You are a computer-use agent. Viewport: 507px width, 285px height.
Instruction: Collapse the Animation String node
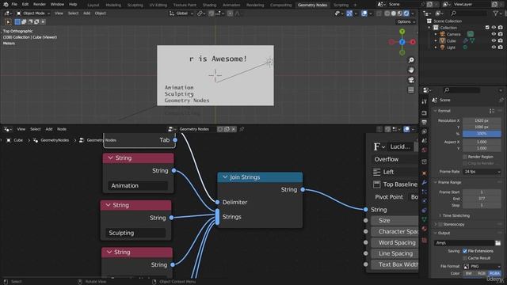(110, 158)
